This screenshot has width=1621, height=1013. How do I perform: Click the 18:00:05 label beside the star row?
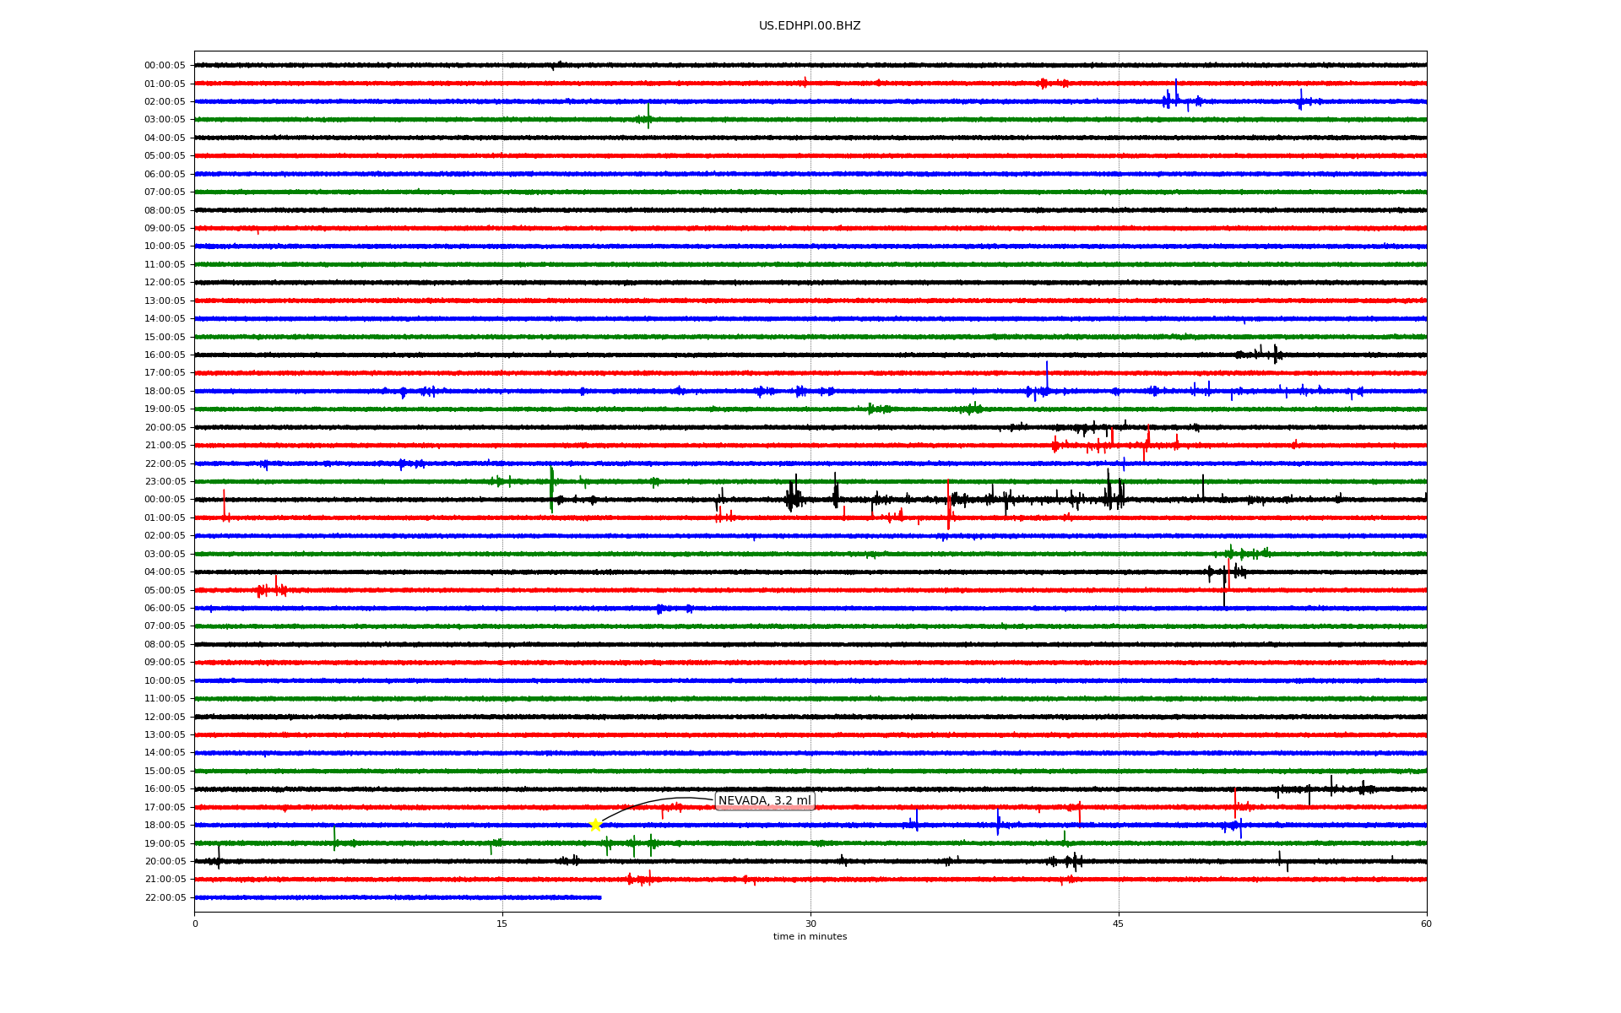click(x=165, y=826)
